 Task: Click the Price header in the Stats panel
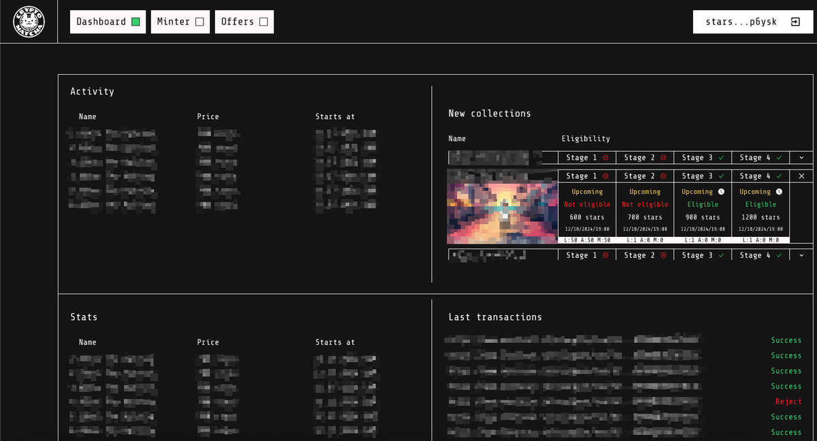(x=208, y=342)
